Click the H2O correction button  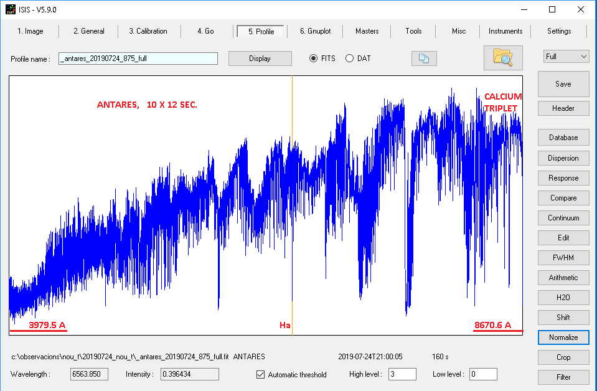point(563,298)
